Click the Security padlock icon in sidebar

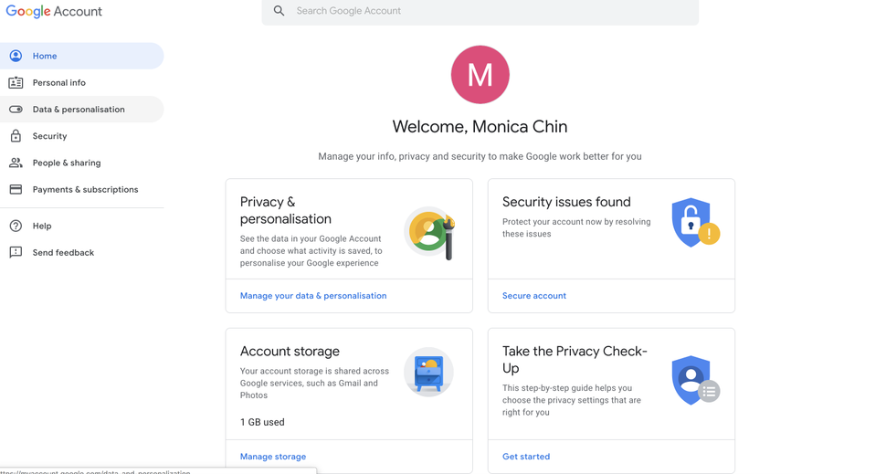point(16,135)
